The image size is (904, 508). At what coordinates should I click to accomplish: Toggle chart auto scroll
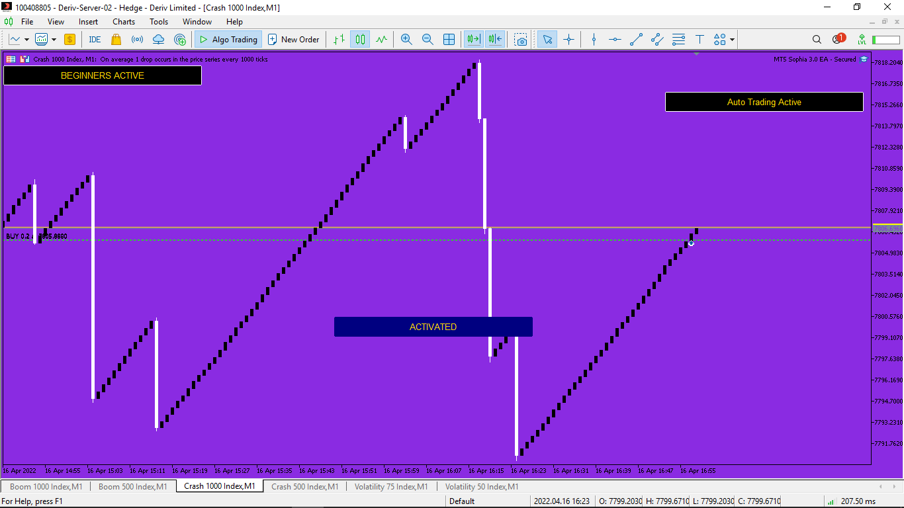(x=474, y=40)
